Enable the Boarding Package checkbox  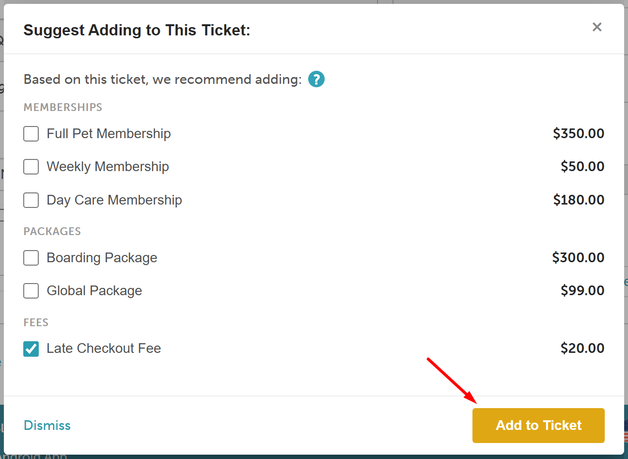pos(31,258)
